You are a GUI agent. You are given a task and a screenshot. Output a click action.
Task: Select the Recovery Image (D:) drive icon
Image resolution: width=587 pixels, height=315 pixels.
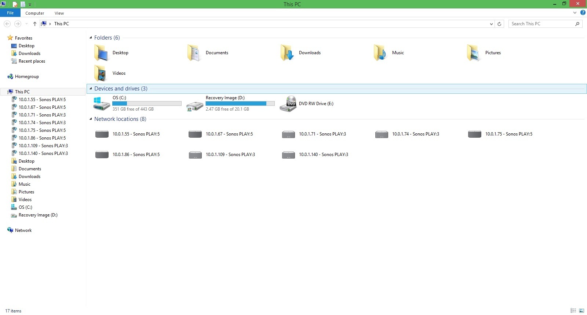click(195, 106)
